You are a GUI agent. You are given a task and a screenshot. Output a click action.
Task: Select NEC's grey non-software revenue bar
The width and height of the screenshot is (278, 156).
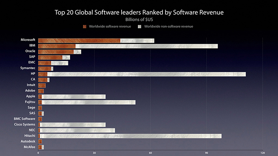pos(77,131)
